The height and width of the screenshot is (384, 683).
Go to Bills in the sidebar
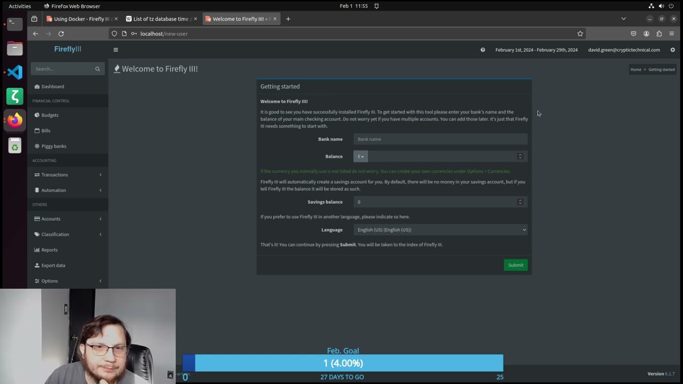pyautogui.click(x=68, y=131)
